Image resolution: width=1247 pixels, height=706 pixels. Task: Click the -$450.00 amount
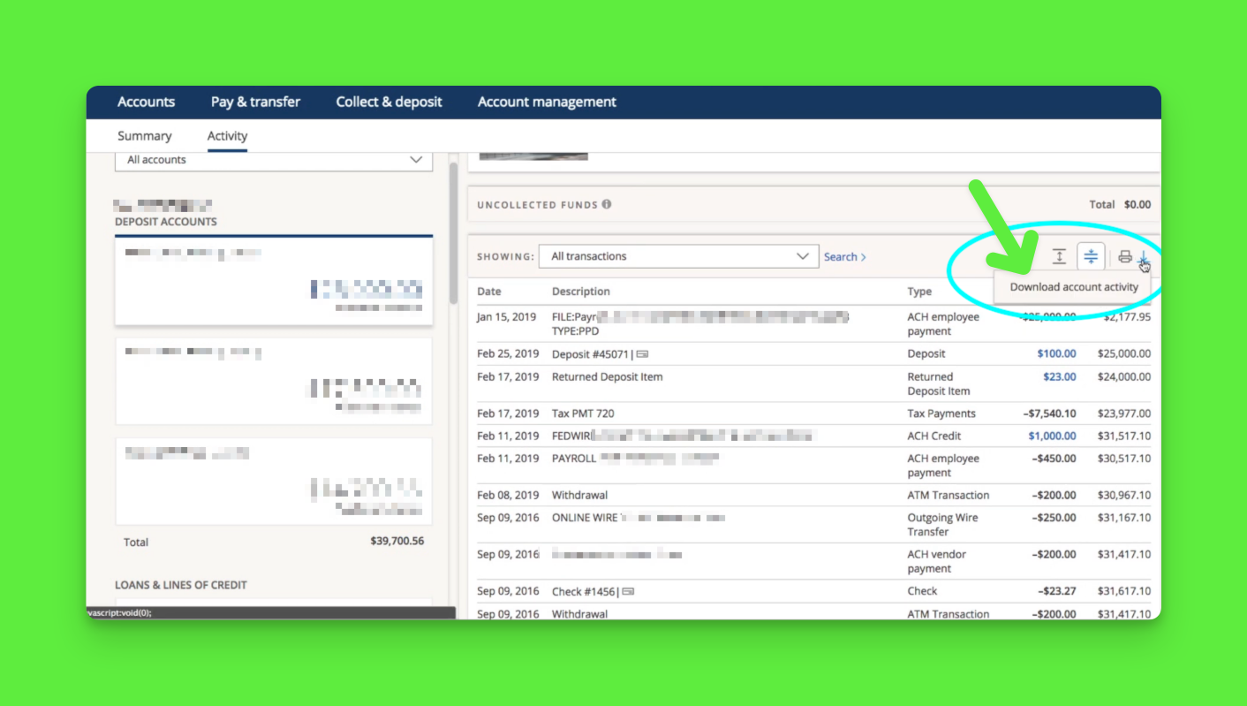click(x=1054, y=459)
